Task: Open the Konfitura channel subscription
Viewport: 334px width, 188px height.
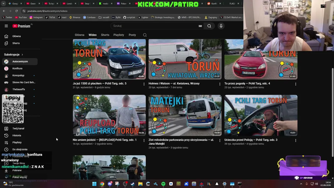Action: (20, 68)
